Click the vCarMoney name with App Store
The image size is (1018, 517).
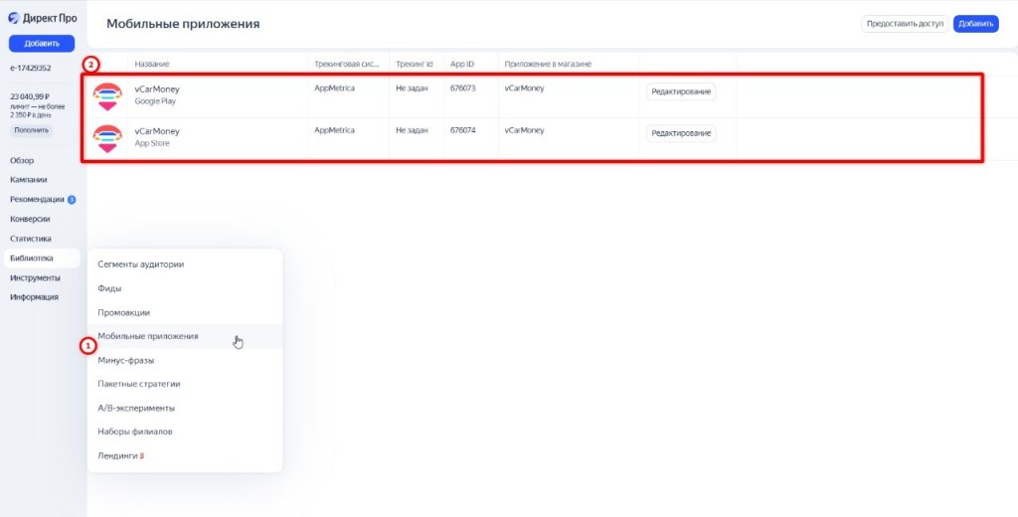[x=157, y=131]
